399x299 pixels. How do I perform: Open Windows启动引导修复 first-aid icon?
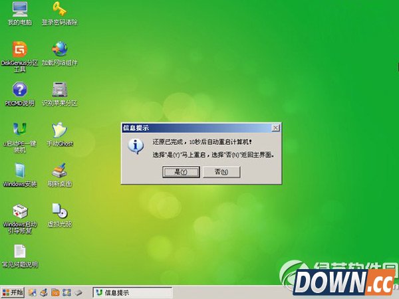(x=19, y=219)
